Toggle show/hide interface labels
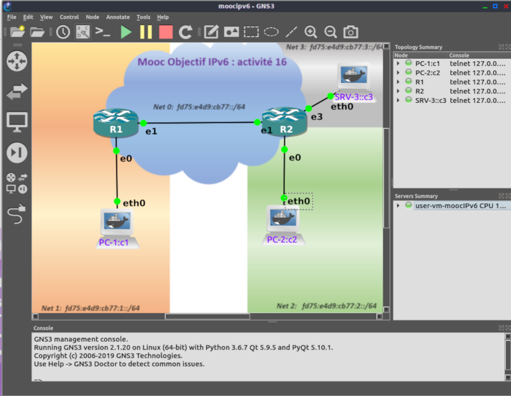 pyautogui.click(x=83, y=32)
